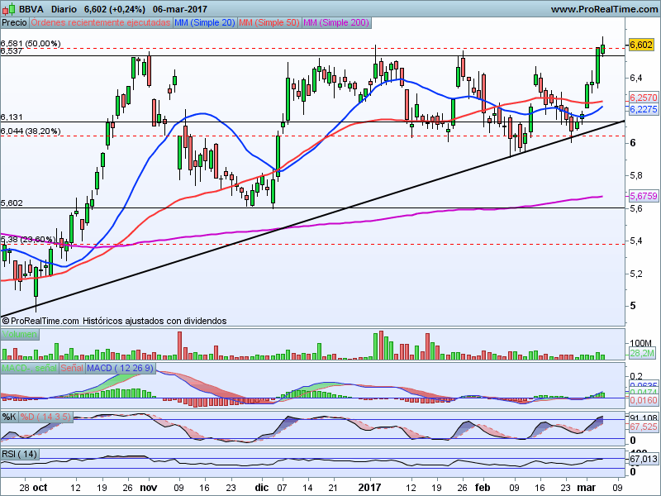
Task: Click the 5,2 price axis label
Action: click(x=636, y=274)
